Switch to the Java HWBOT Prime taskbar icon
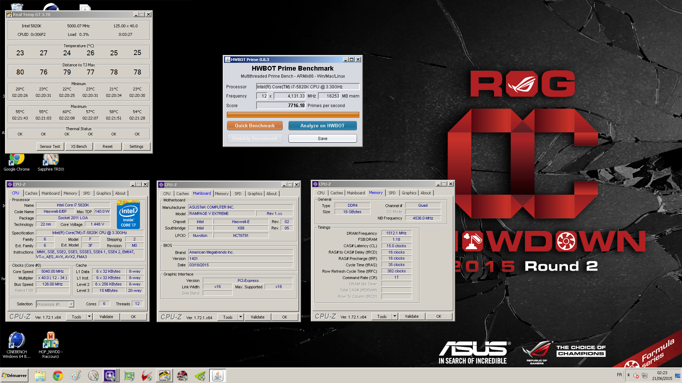The width and height of the screenshot is (682, 383). coord(218,376)
